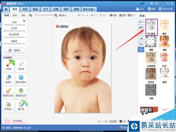Reset adjustments with the refresh icon

pos(24,21)
